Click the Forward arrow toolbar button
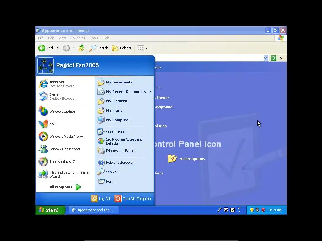This screenshot has width=322, height=241. click(66, 48)
